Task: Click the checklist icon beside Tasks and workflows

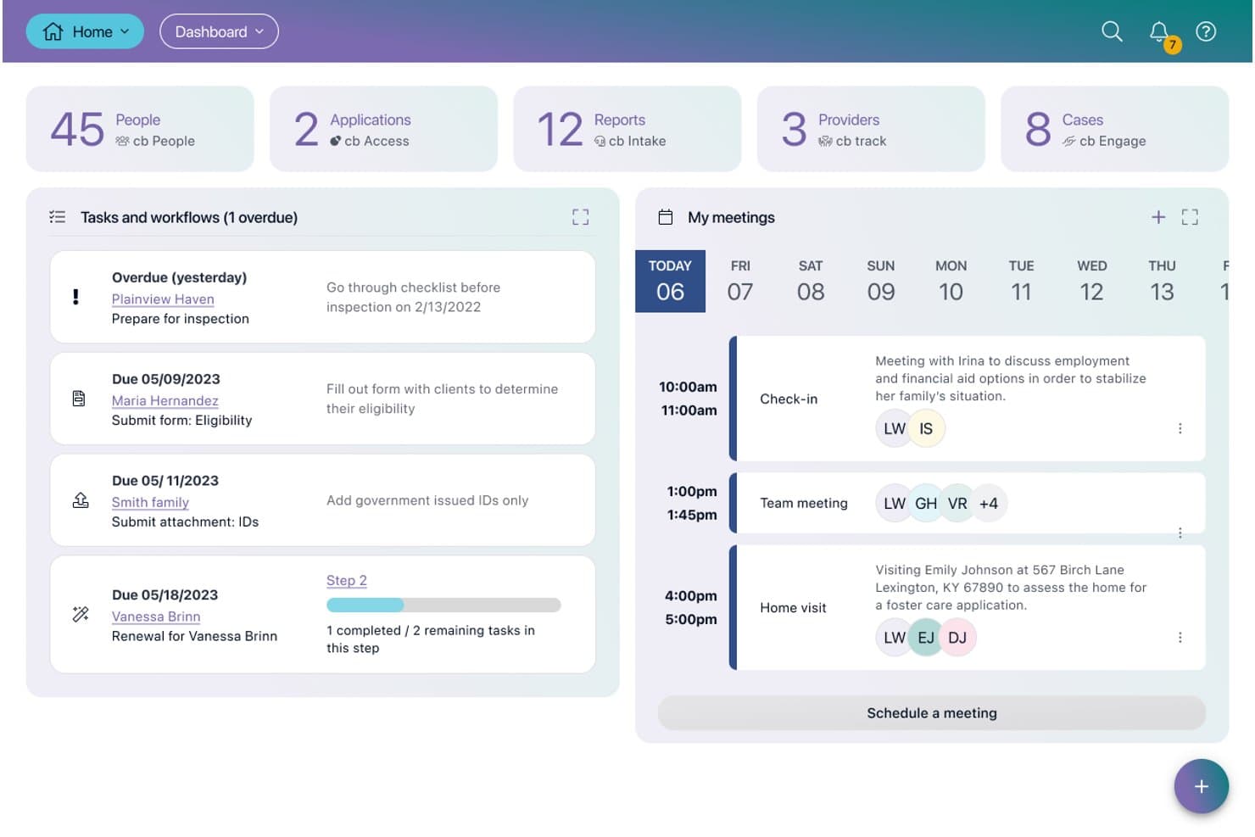Action: (57, 217)
